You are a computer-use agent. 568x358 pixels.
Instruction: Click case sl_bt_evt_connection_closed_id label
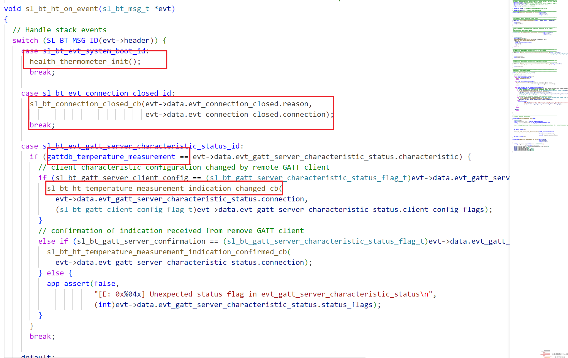pos(97,93)
